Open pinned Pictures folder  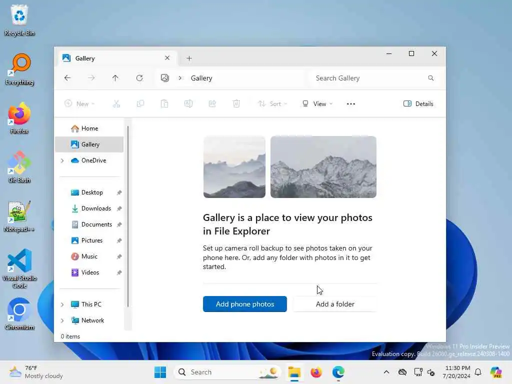pos(89,240)
